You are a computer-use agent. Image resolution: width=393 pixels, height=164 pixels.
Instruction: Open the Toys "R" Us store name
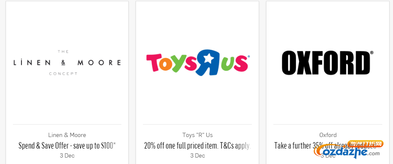[x=197, y=135]
